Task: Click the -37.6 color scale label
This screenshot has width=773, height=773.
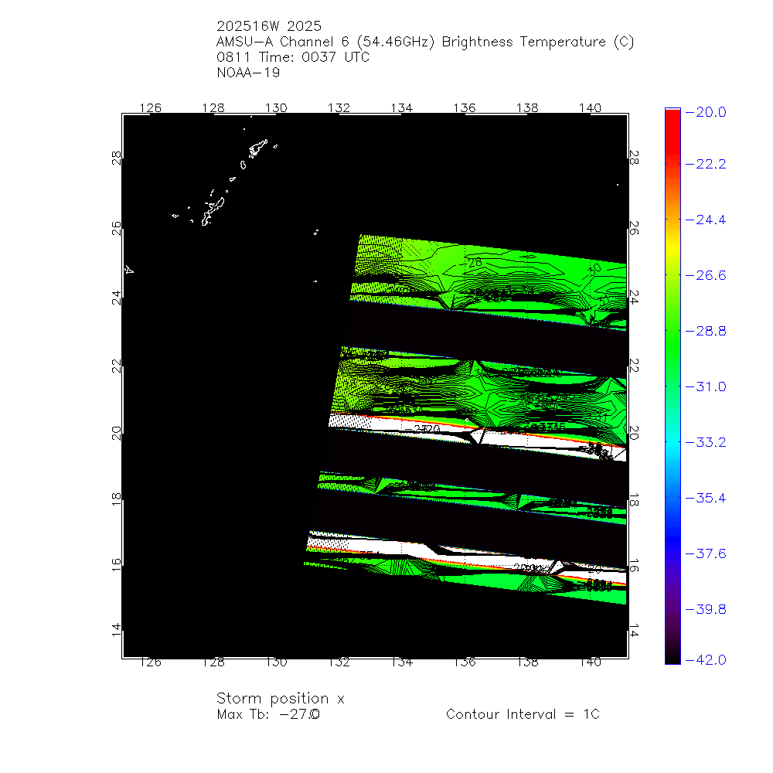Action: pyautogui.click(x=706, y=554)
